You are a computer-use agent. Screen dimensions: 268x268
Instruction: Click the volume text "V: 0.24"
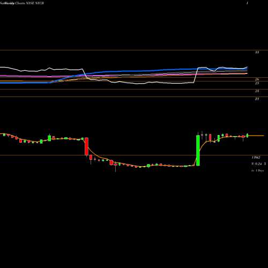point(257,163)
